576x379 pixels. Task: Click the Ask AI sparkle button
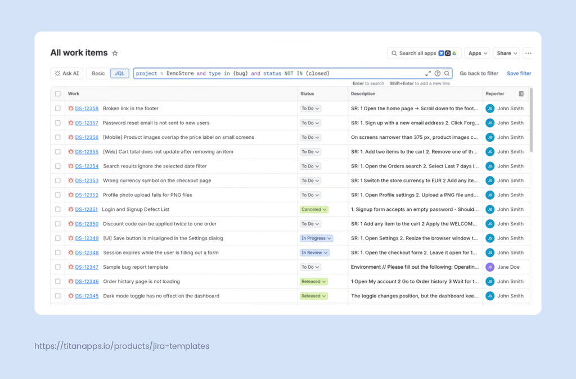click(67, 74)
